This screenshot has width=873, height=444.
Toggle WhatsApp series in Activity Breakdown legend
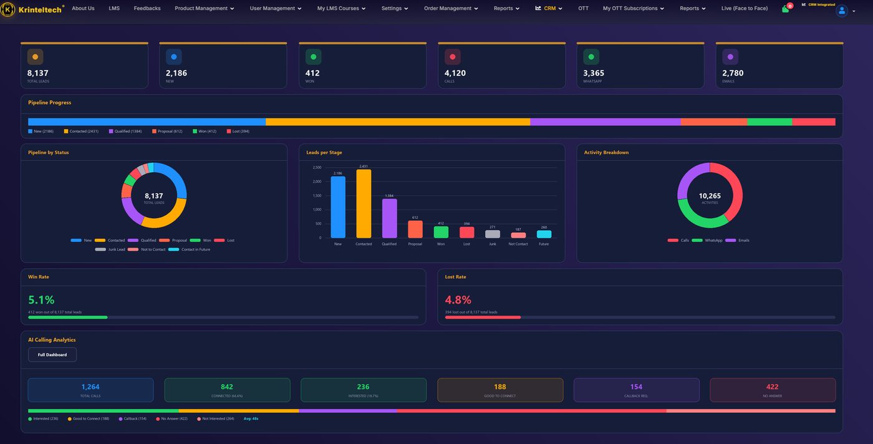[707, 240]
